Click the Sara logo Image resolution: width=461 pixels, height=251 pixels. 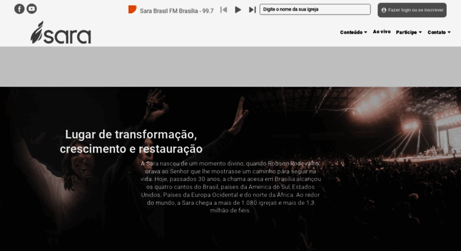coord(61,33)
